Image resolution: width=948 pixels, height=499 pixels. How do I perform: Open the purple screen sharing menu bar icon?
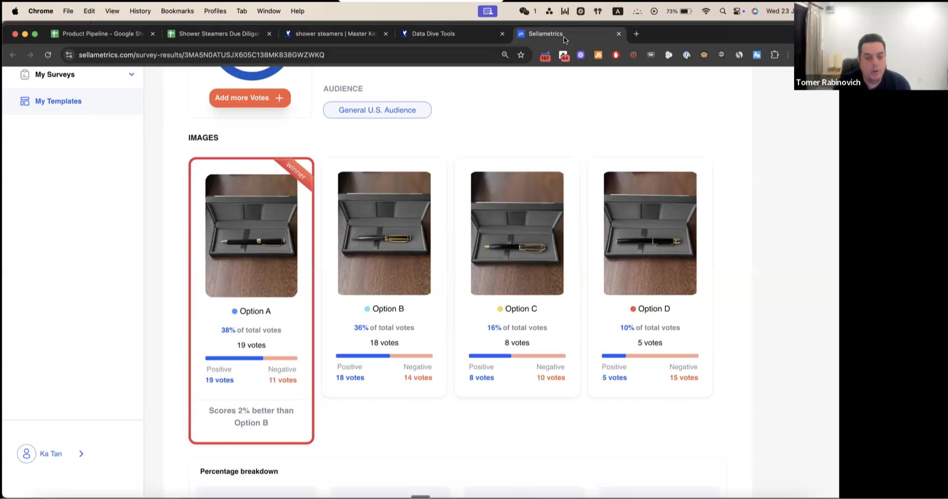point(487,11)
